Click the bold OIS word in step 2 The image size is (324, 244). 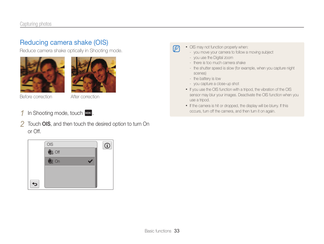46,124
